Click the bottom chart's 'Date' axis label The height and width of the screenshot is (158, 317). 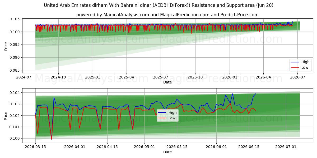click(167, 152)
